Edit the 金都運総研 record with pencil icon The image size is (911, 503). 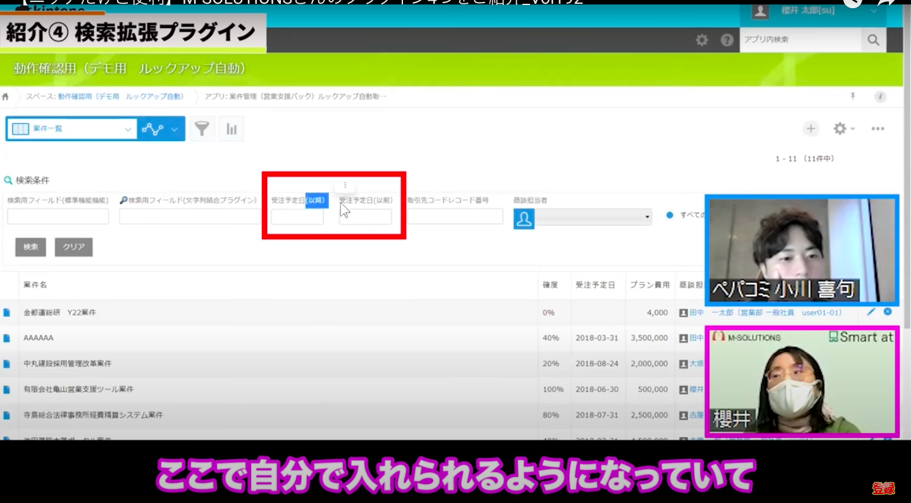[x=871, y=312]
